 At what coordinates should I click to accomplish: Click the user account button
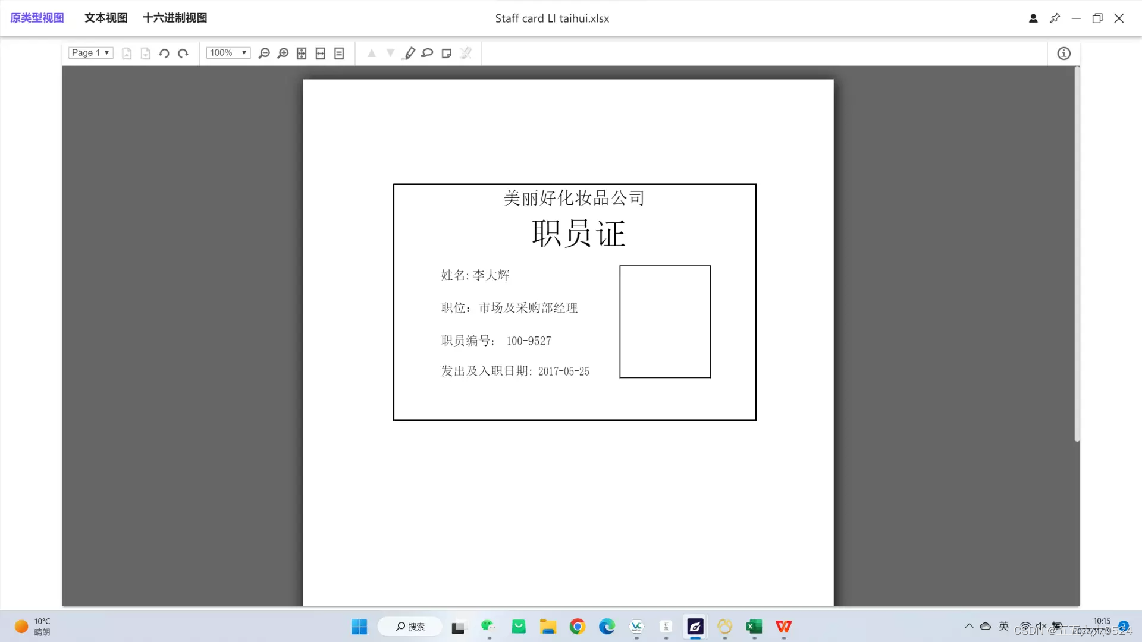point(1033,18)
